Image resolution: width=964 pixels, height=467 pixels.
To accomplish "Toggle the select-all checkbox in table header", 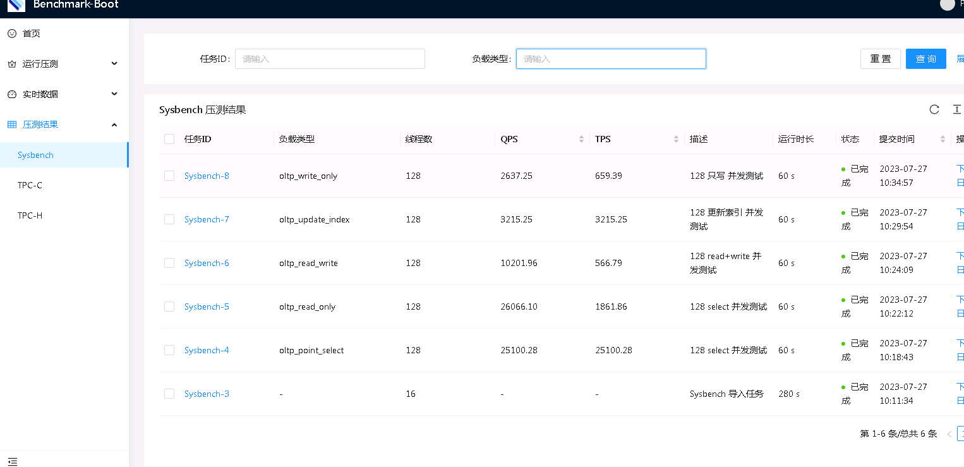I will pos(169,139).
